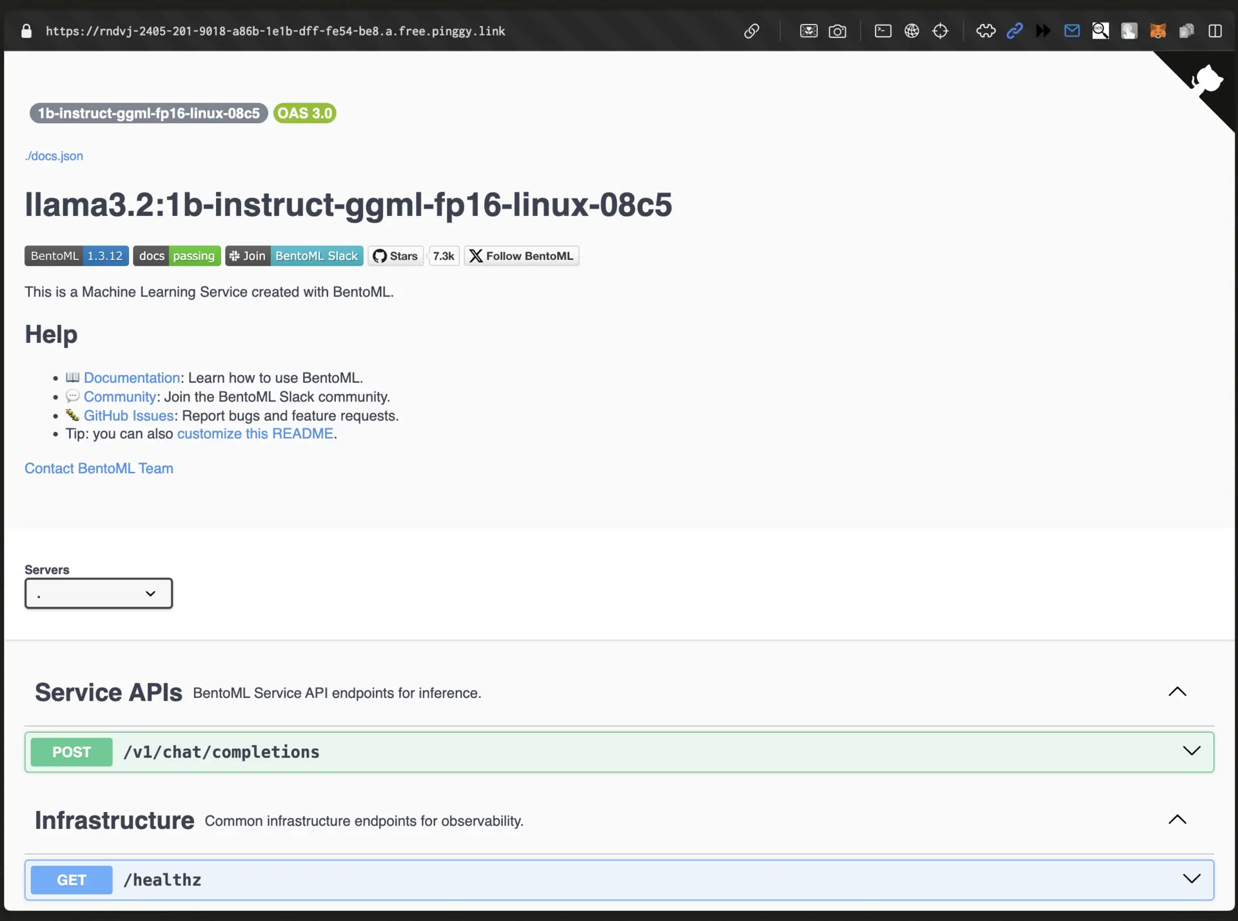Open the Servers dropdown
Screen dimensions: 1238x921
click(99, 594)
